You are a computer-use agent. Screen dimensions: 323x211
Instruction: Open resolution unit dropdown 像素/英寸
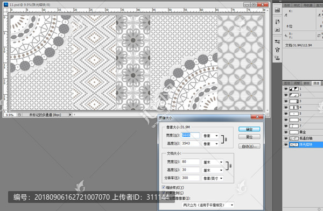[x=213, y=178]
